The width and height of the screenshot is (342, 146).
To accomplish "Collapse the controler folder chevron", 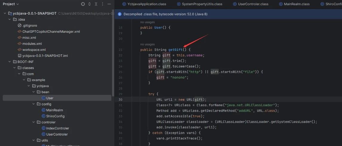I will [33, 122].
